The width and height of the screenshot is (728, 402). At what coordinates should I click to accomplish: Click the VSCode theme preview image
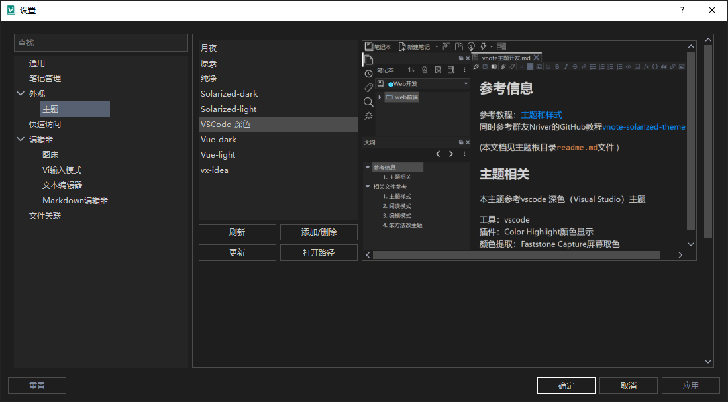point(525,145)
